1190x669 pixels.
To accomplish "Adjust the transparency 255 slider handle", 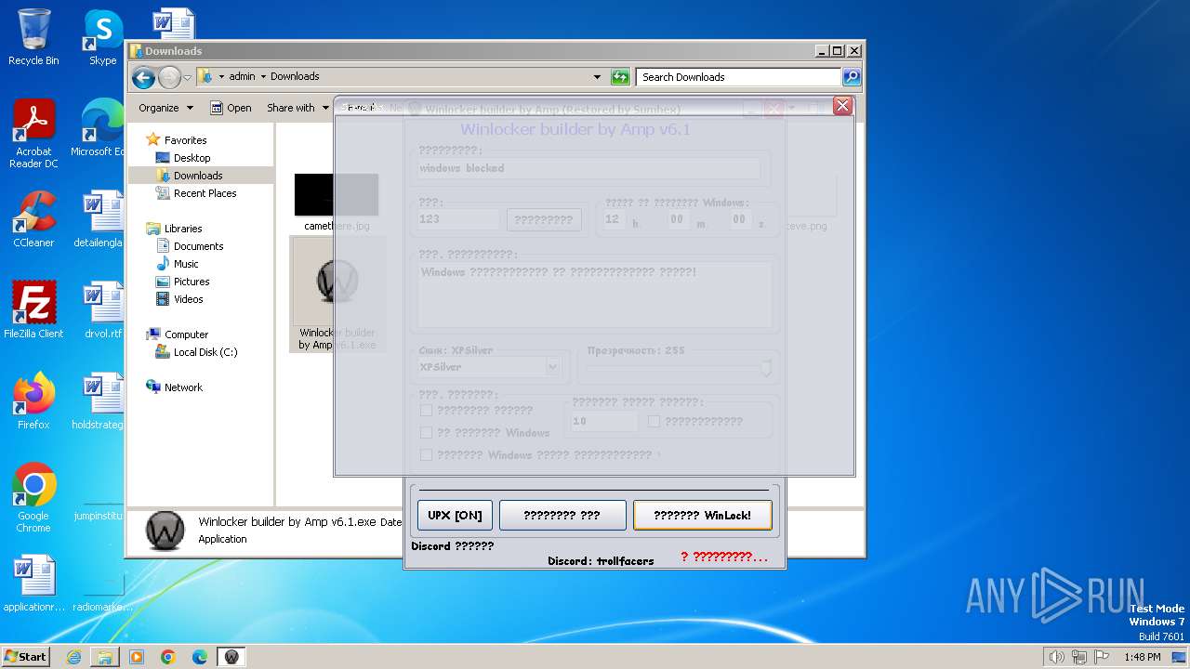I will (x=766, y=368).
